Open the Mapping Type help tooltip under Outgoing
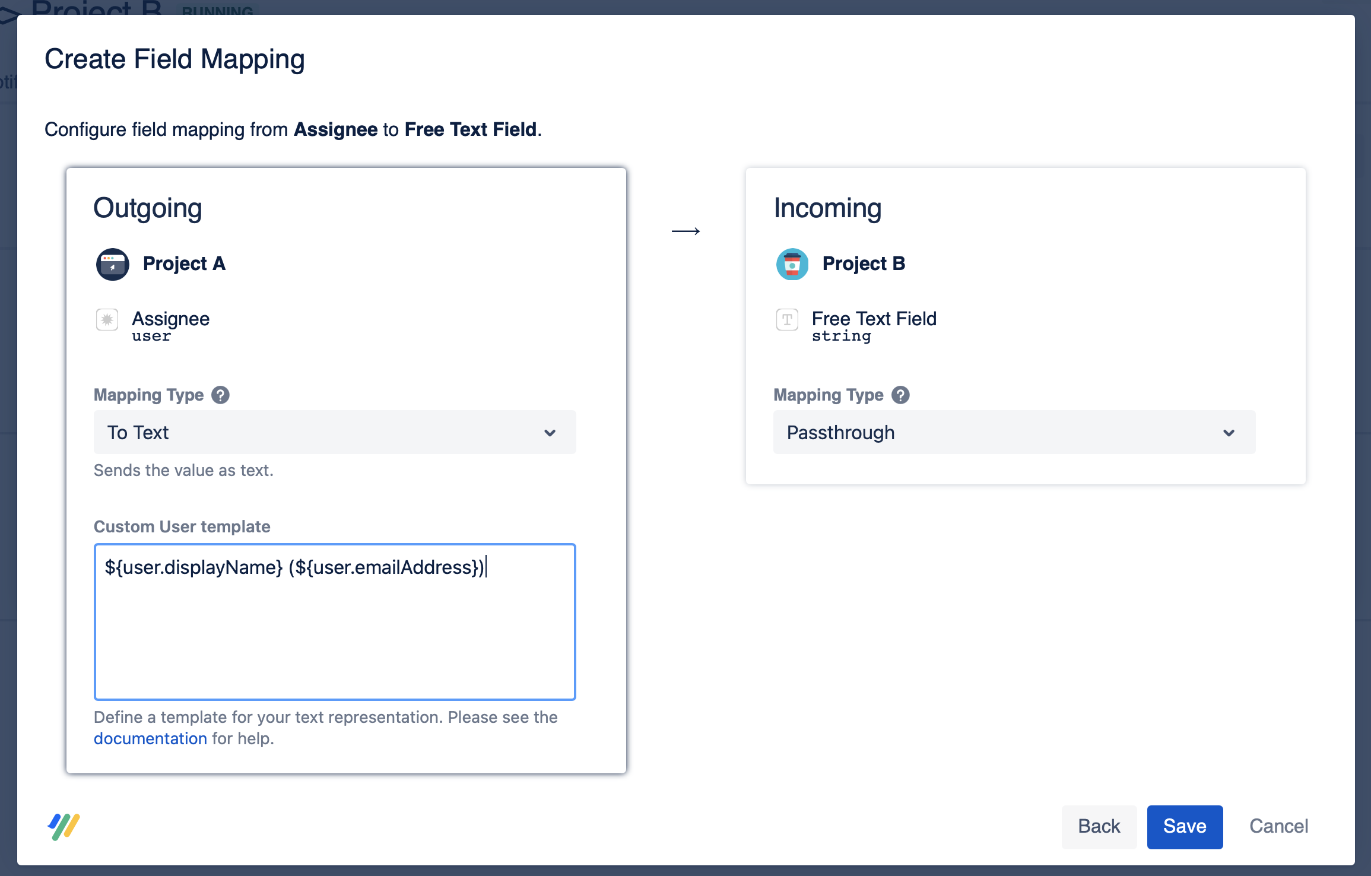The height and width of the screenshot is (876, 1371). pyautogui.click(x=220, y=395)
